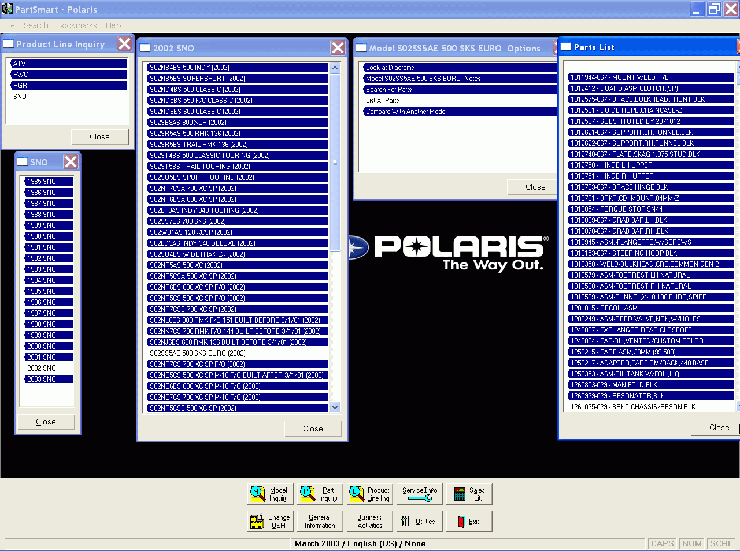Open Part Inquiry tool
The image size is (740, 551).
(x=320, y=494)
